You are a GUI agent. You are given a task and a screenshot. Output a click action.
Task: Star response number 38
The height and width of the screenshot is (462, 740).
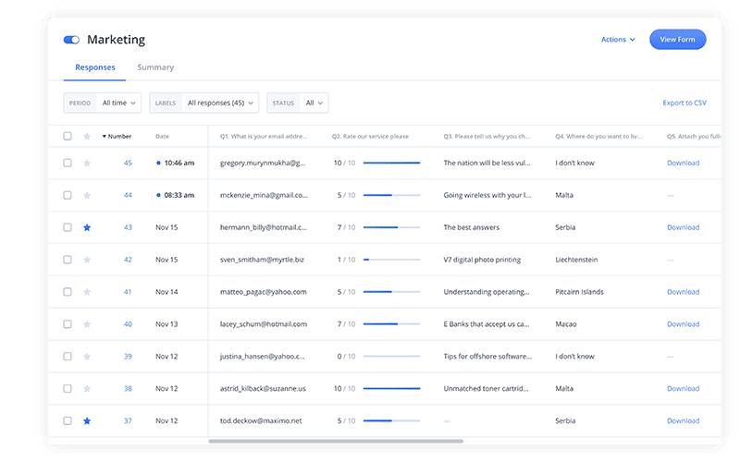87,388
